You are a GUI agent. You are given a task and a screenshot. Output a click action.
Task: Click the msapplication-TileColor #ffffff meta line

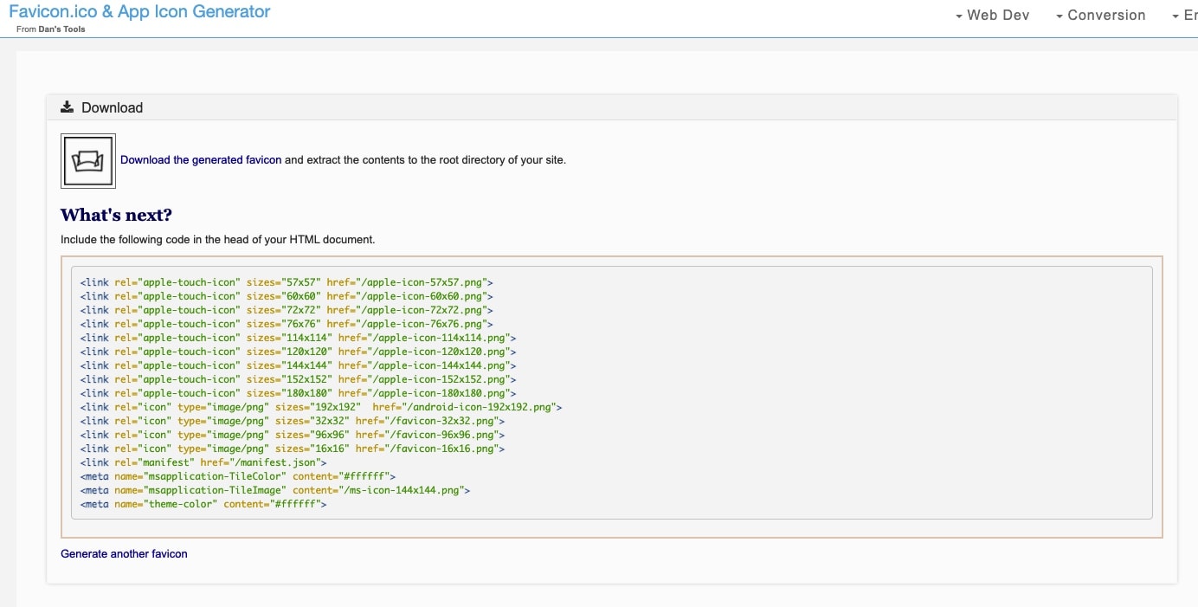[237, 476]
